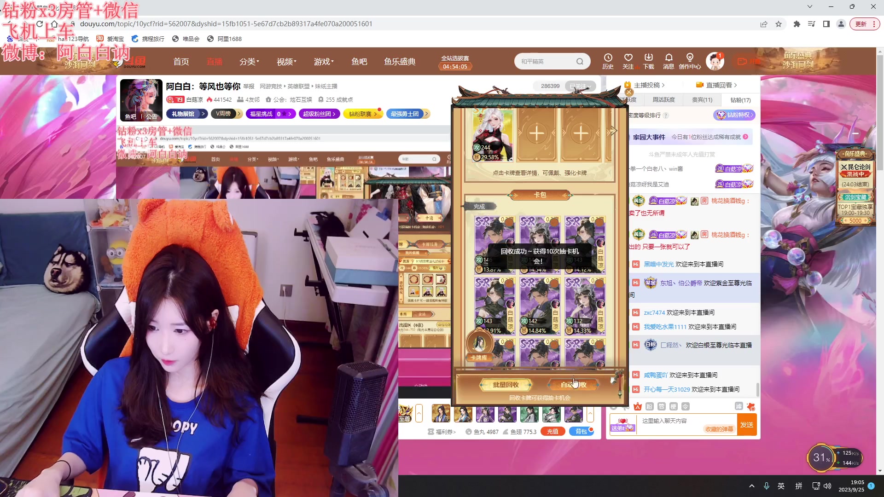Viewport: 884px width, 497px height.
Task: Click the 充值 recharge button
Action: click(552, 431)
